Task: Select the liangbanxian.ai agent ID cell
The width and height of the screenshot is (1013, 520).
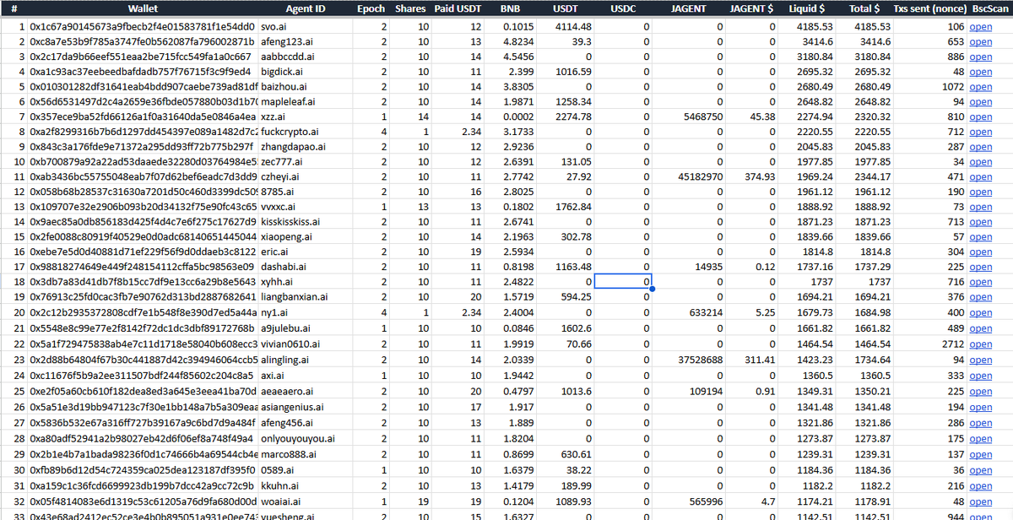Action: [306, 297]
